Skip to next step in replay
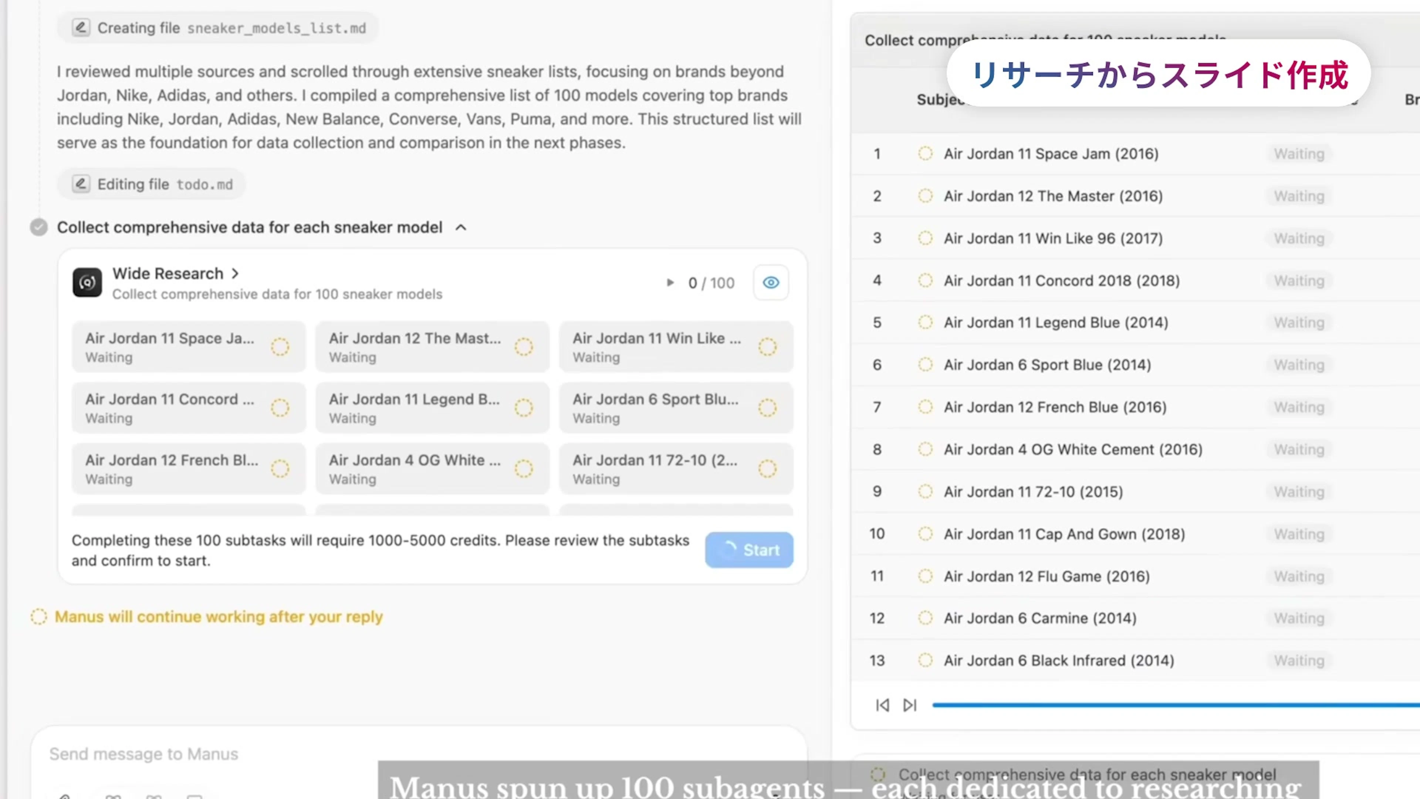The height and width of the screenshot is (799, 1420). (910, 705)
